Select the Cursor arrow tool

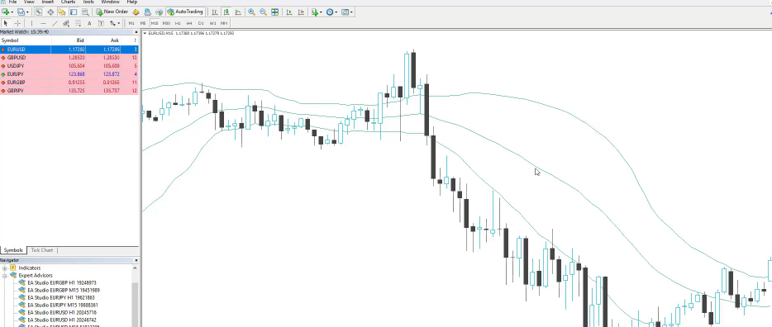(x=6, y=23)
